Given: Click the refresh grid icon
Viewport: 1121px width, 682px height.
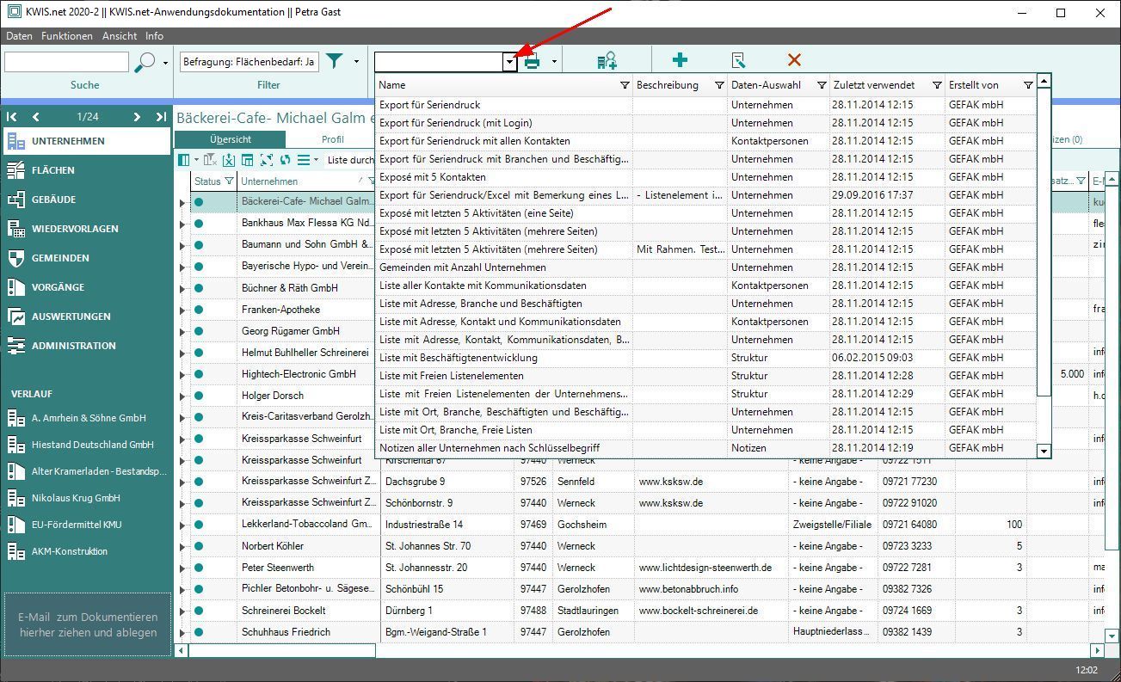Looking at the screenshot, I should [285, 160].
